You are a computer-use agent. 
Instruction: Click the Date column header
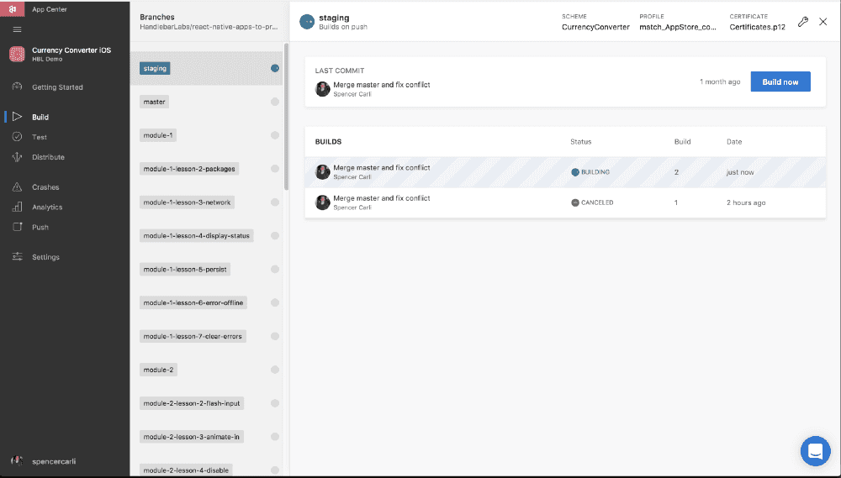[x=734, y=141]
